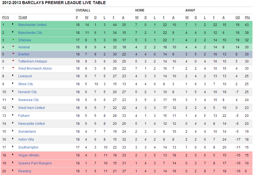Sort table by POS column header
The height and width of the screenshot is (175, 253).
(x=6, y=17)
